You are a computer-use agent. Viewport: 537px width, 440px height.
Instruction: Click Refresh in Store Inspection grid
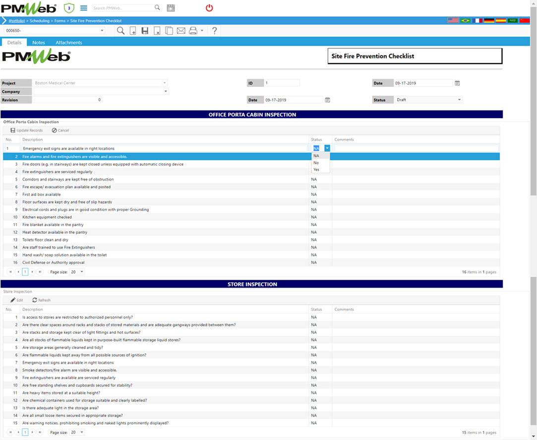point(41,300)
